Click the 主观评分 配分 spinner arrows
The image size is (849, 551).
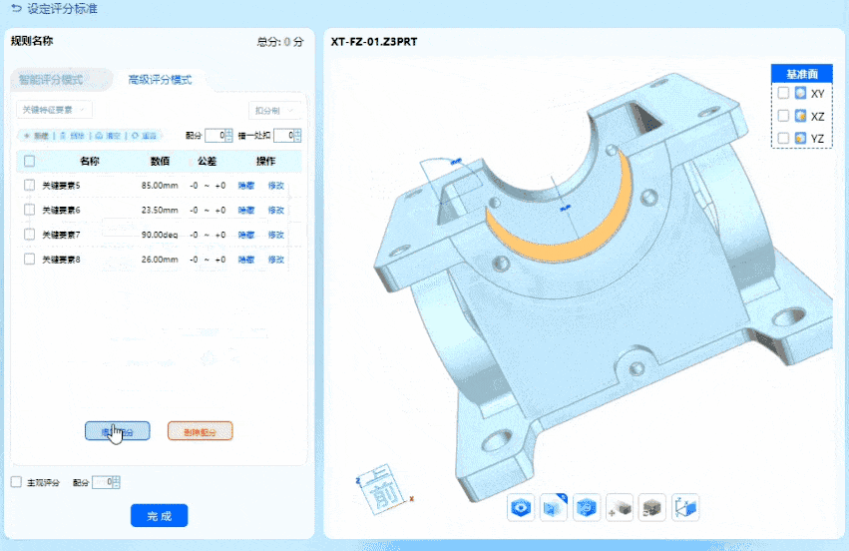(117, 482)
